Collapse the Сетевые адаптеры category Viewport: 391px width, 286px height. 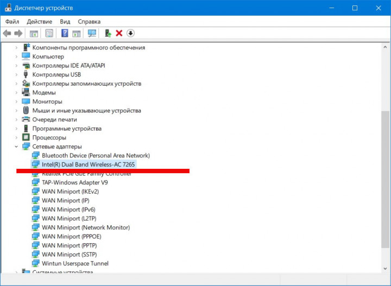tap(16, 147)
